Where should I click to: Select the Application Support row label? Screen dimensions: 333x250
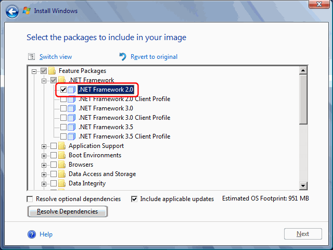click(x=96, y=146)
